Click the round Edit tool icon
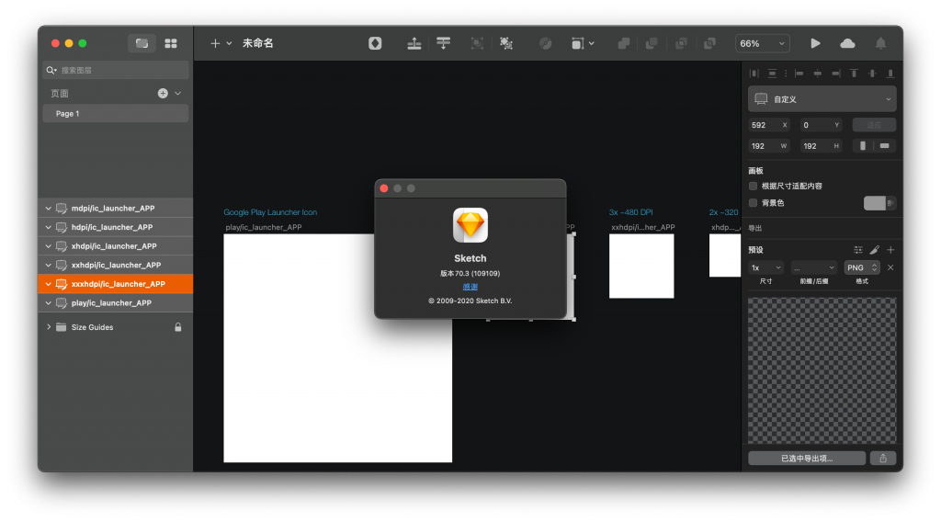This screenshot has width=941, height=522. [x=546, y=43]
